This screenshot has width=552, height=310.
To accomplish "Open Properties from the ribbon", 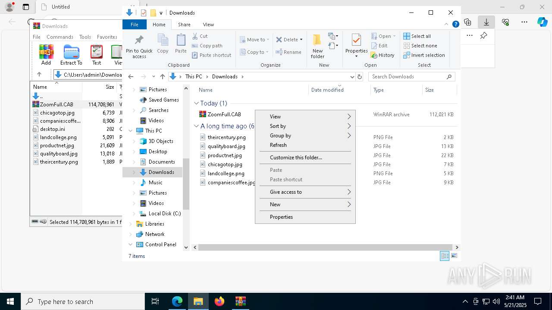I will [x=356, y=46].
